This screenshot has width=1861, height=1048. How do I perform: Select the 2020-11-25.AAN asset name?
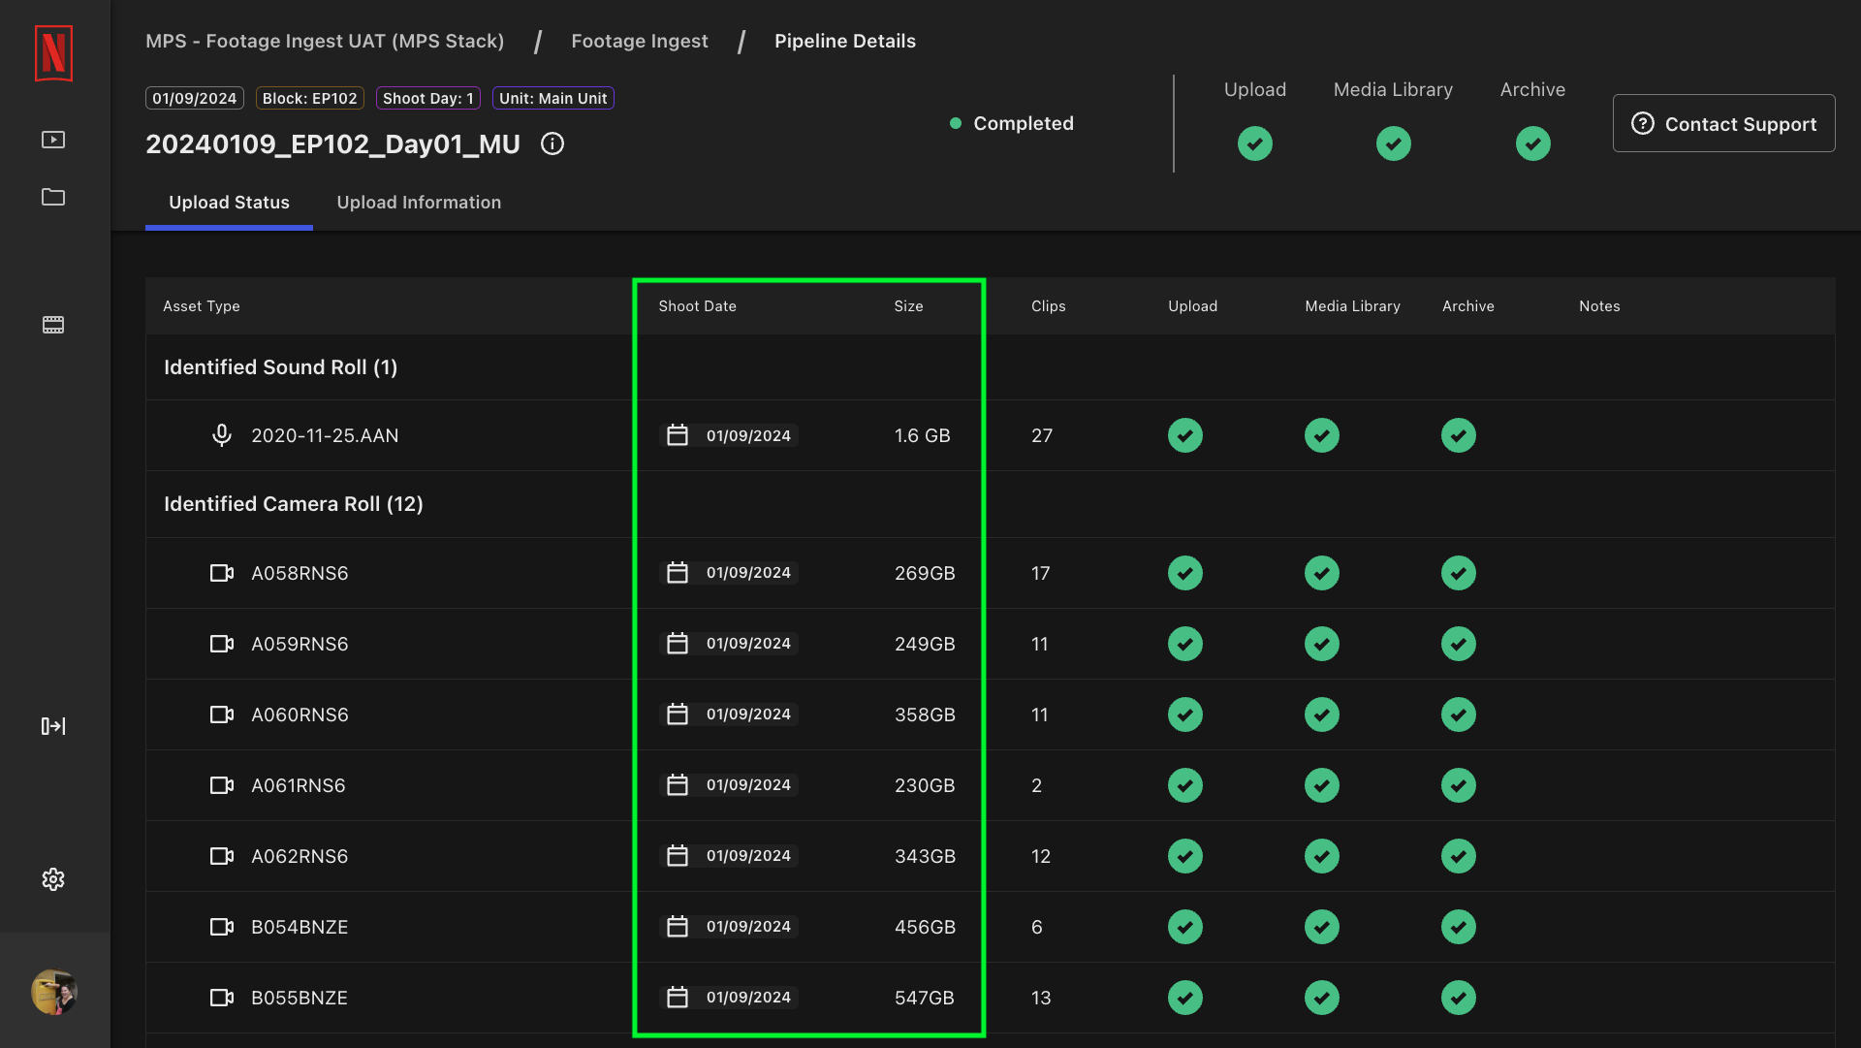click(325, 435)
